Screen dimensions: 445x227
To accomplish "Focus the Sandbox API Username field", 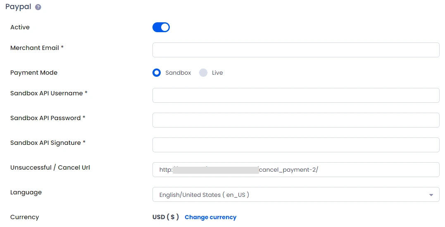I will [296, 95].
